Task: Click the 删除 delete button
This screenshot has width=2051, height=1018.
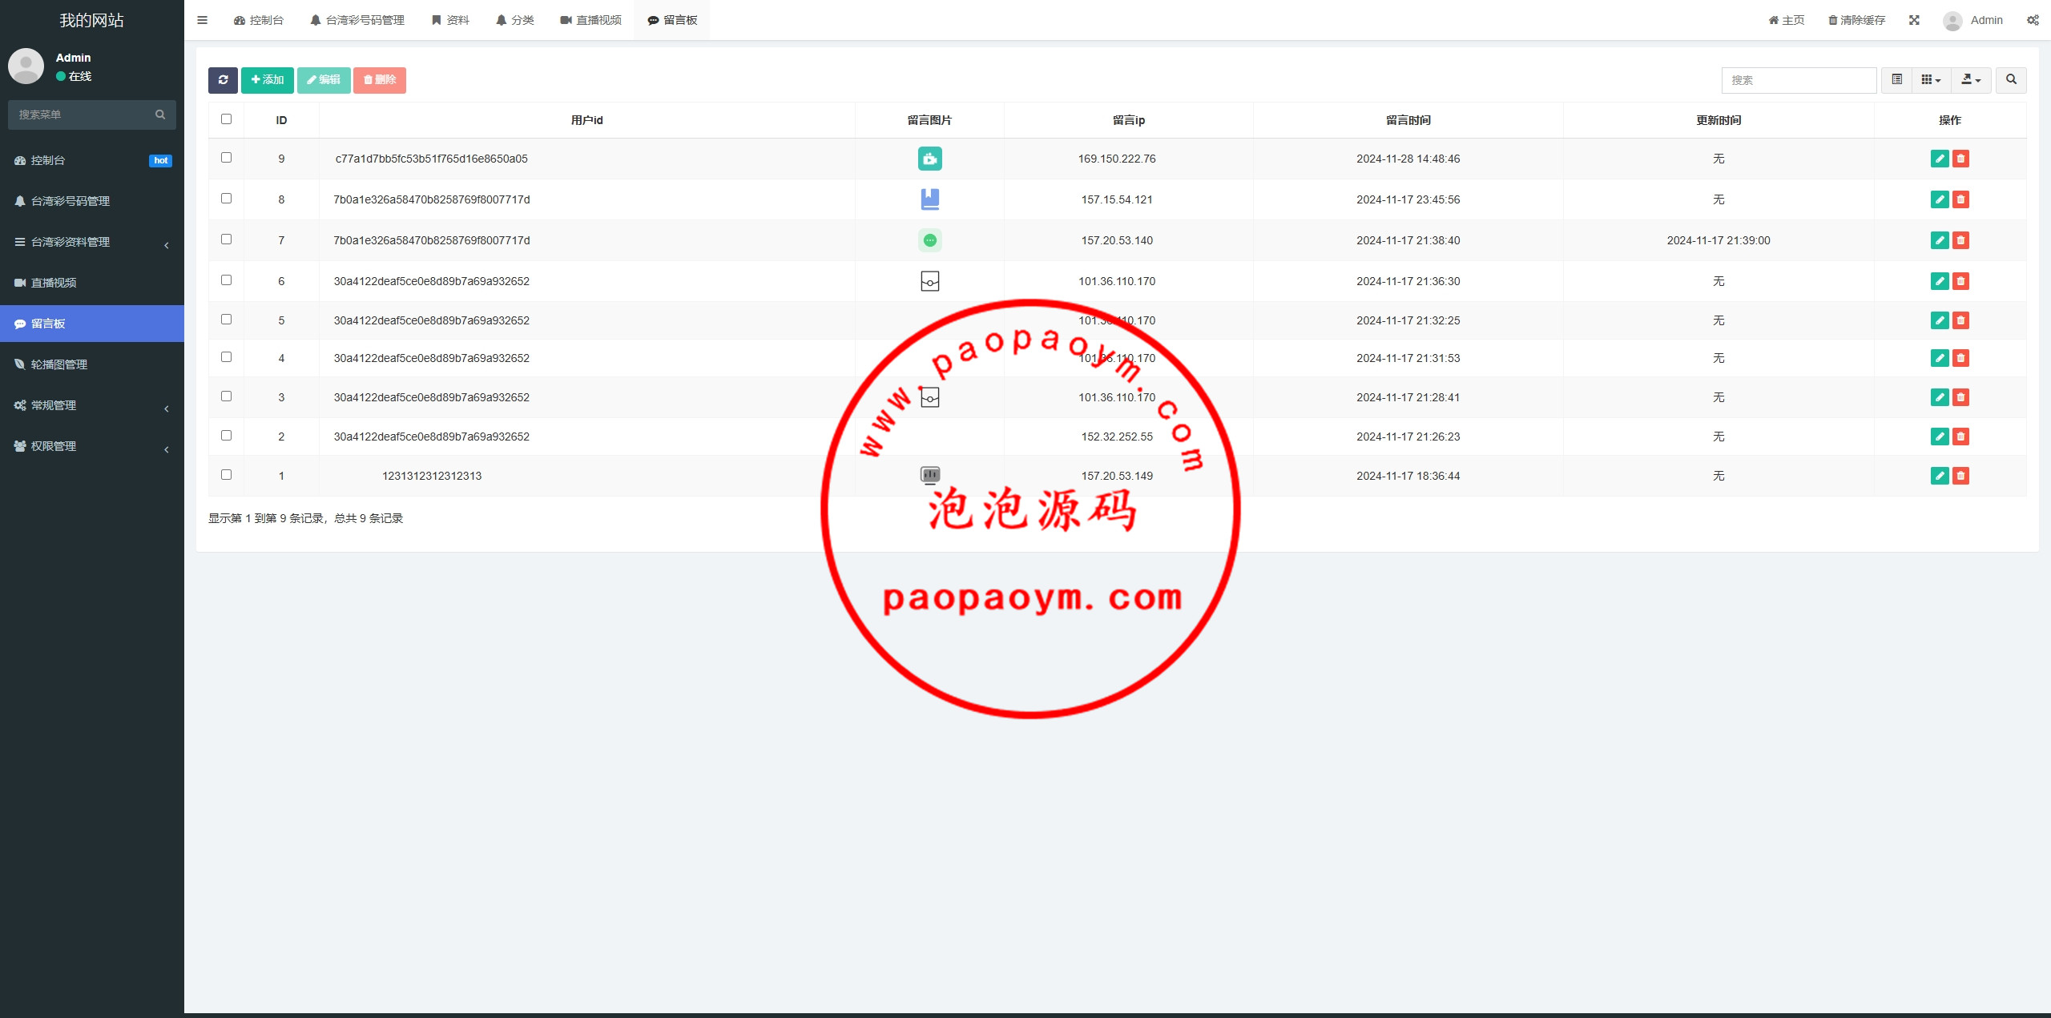Action: coord(380,80)
